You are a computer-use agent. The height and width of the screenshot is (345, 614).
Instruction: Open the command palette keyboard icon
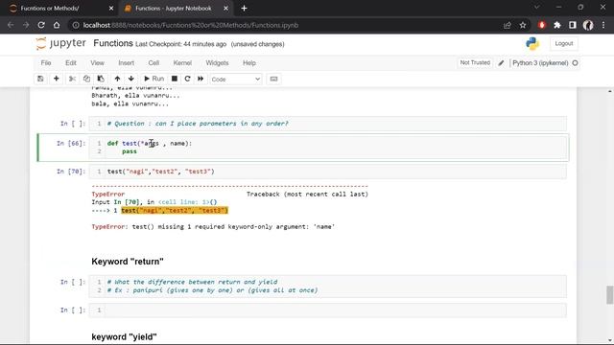[x=273, y=79]
